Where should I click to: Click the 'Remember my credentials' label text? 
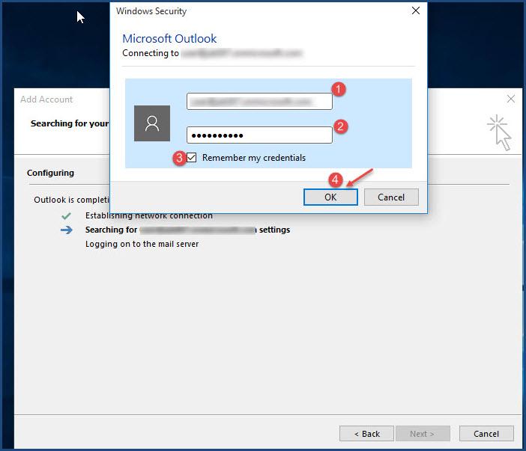click(253, 158)
